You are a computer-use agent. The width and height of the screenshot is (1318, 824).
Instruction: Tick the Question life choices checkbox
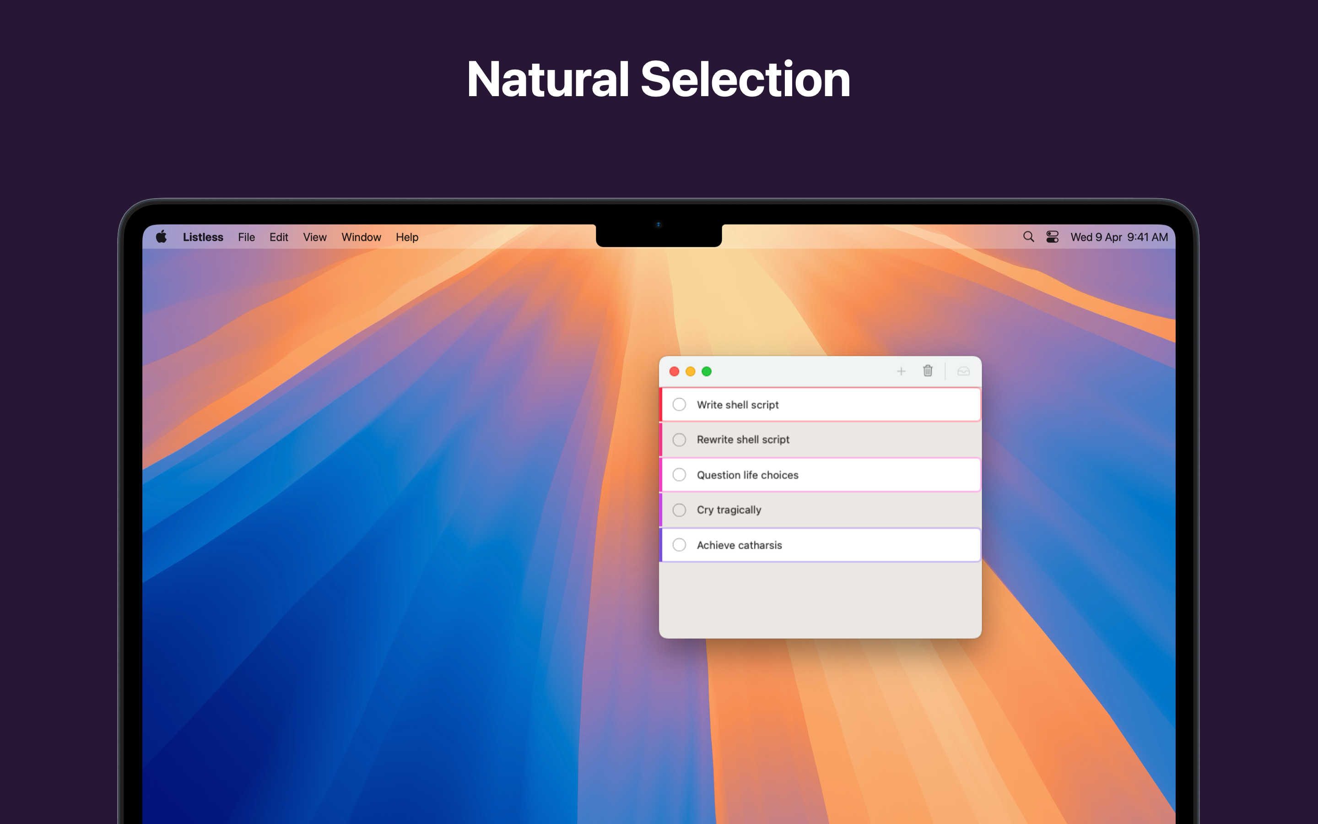click(x=679, y=475)
